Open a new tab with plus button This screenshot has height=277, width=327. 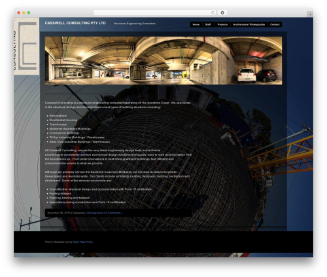tap(310, 14)
